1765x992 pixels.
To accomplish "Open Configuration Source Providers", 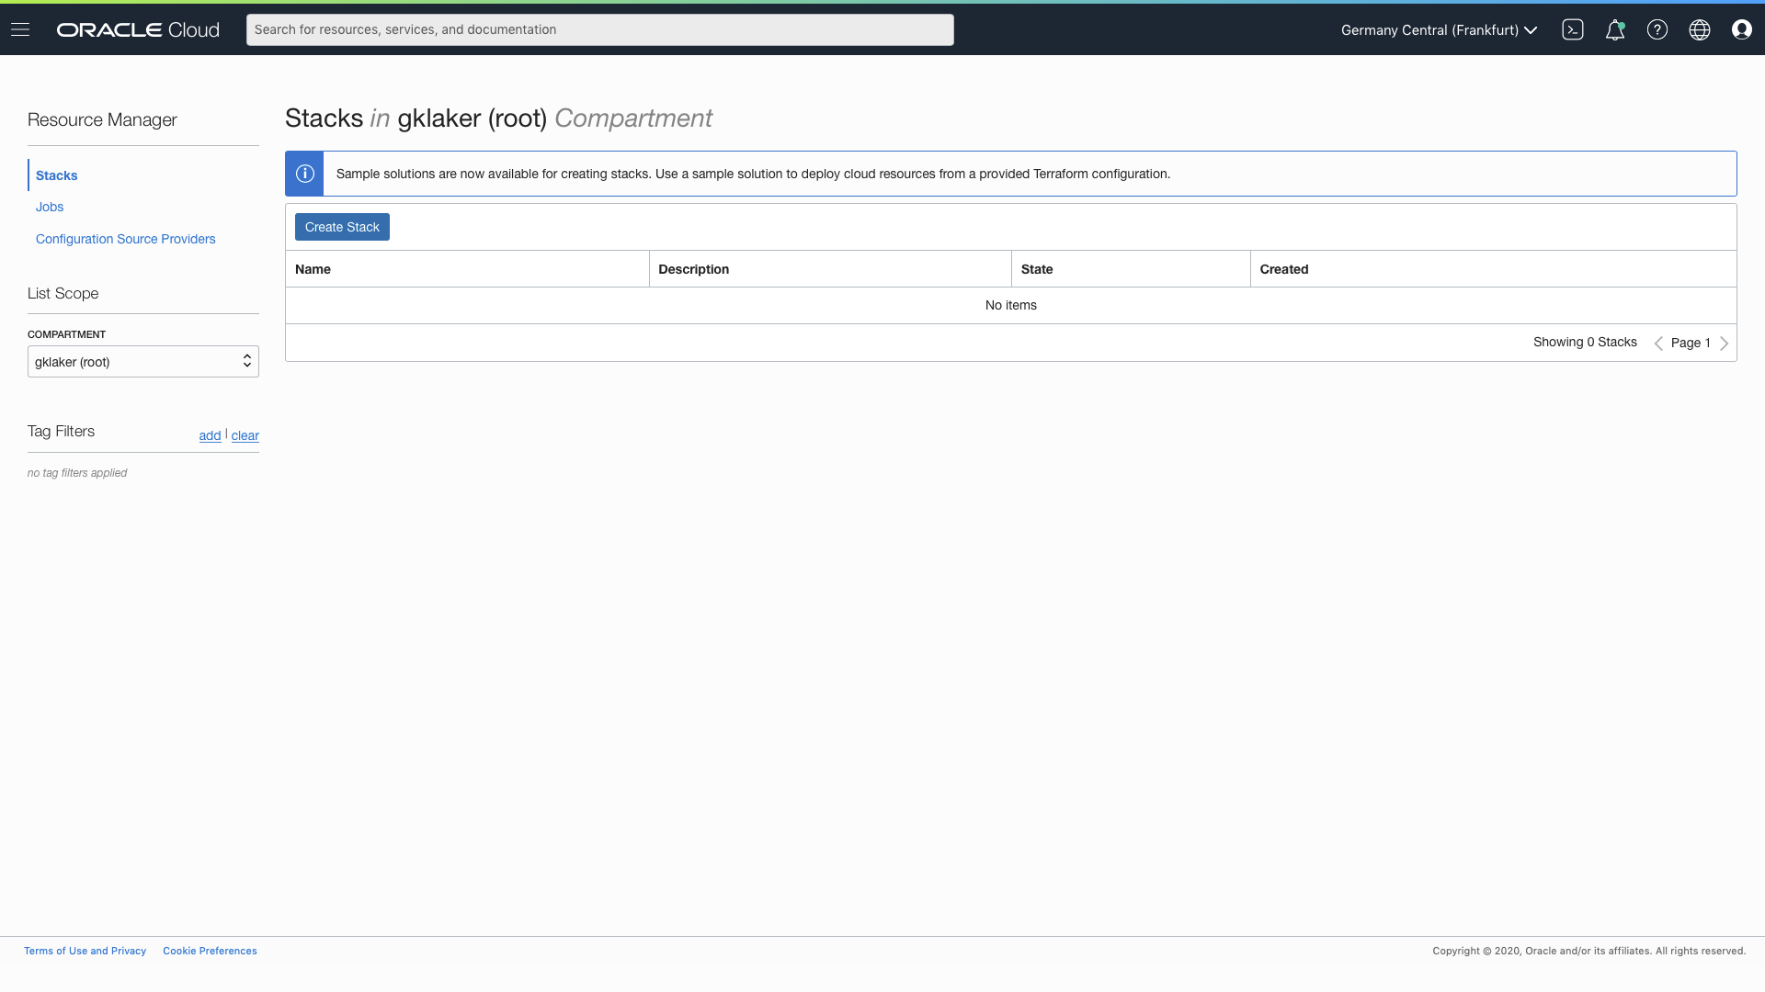I will click(x=126, y=239).
